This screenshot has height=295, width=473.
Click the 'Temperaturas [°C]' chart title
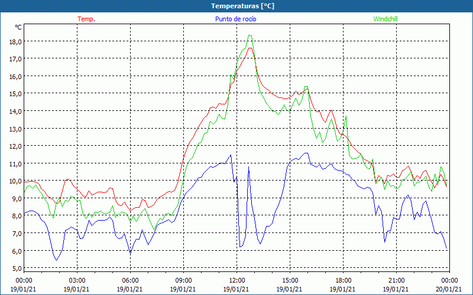point(242,6)
